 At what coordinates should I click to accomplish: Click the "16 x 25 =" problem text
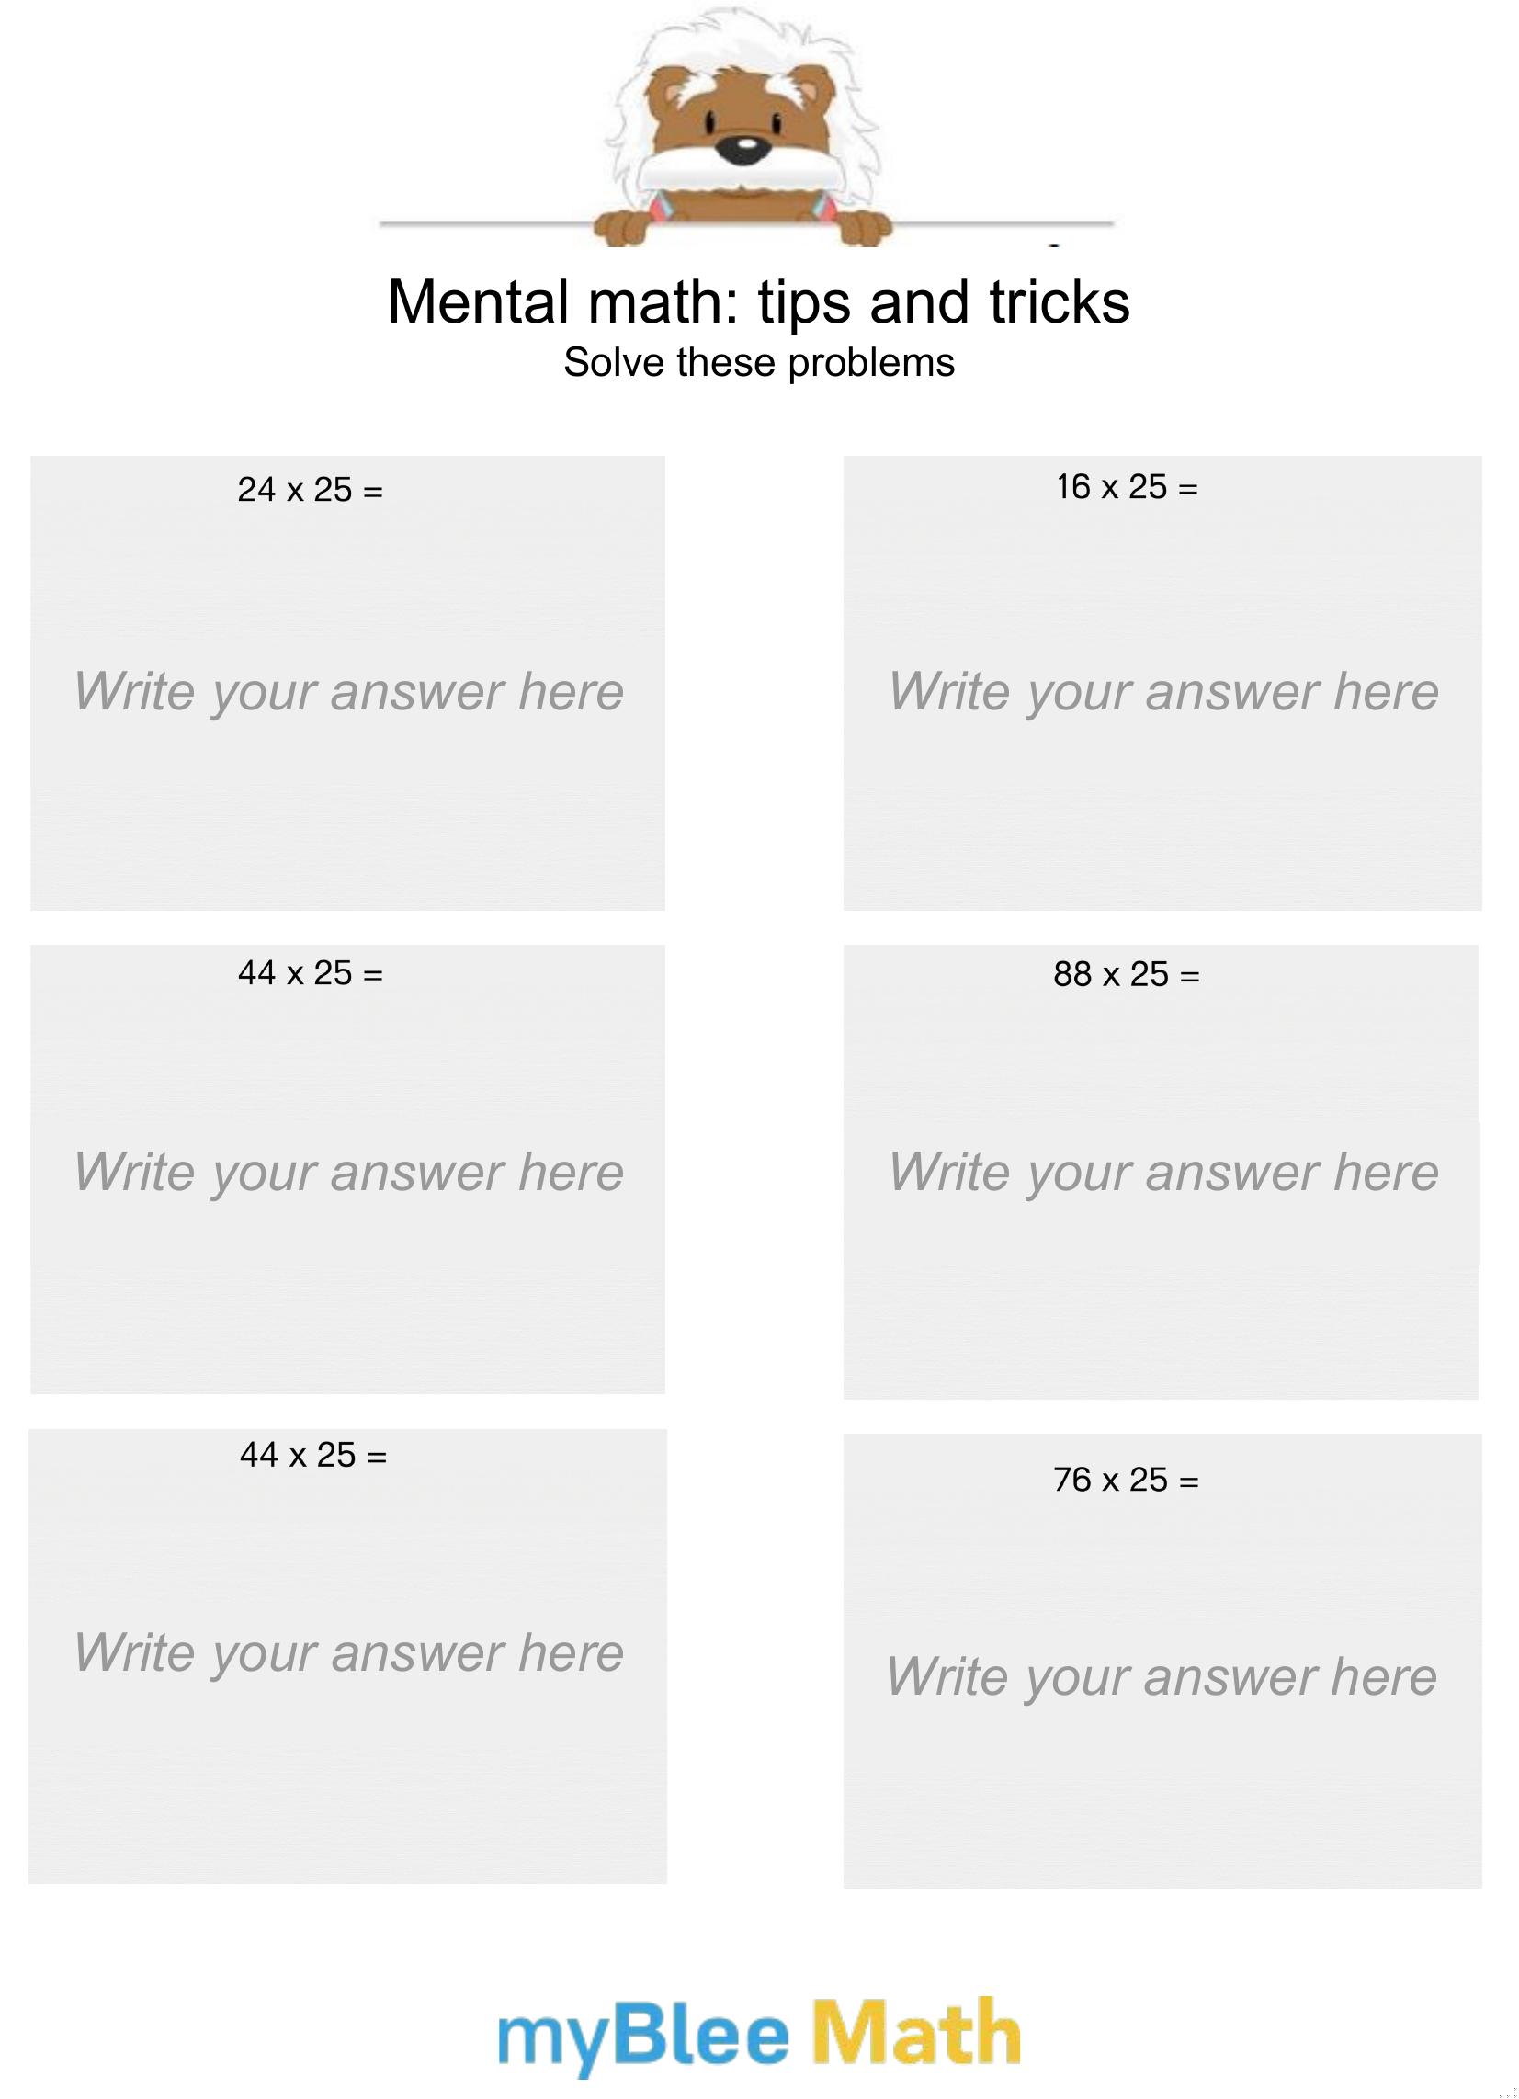point(1128,487)
